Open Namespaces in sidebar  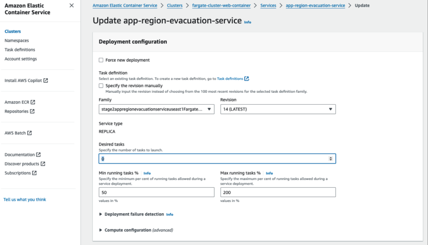(x=17, y=40)
